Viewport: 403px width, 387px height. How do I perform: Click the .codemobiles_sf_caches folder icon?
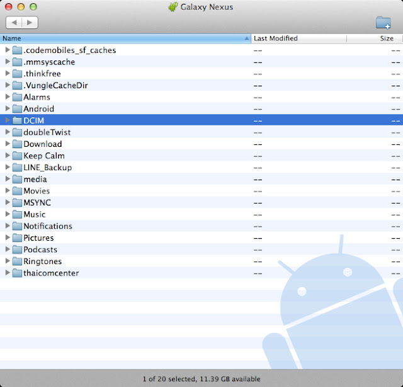(x=17, y=50)
